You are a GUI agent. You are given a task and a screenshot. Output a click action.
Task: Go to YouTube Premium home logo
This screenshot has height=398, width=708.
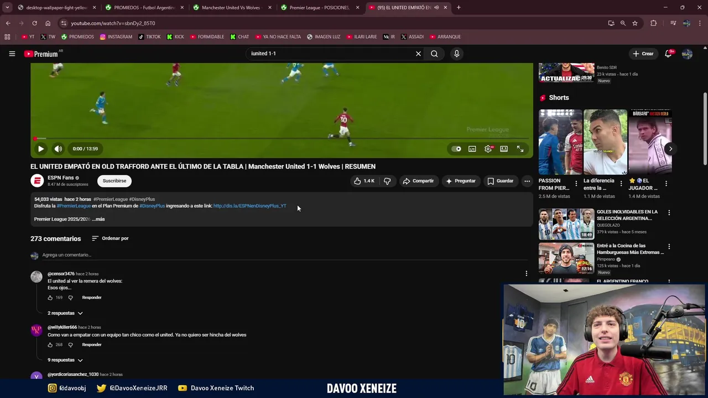tap(41, 54)
